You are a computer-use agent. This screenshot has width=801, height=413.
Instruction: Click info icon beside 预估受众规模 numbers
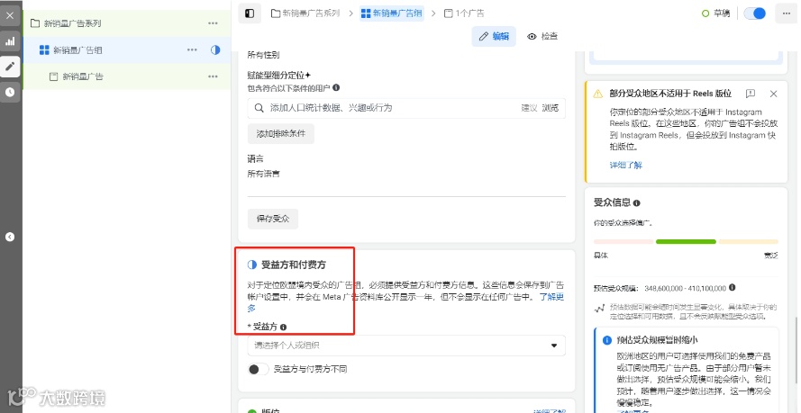pyautogui.click(x=732, y=288)
